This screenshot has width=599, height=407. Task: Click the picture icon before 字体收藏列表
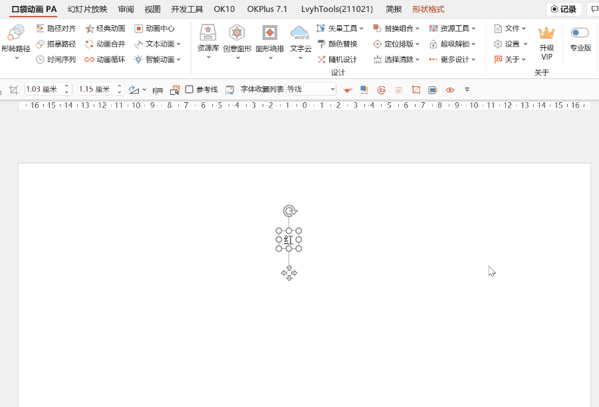tap(229, 90)
